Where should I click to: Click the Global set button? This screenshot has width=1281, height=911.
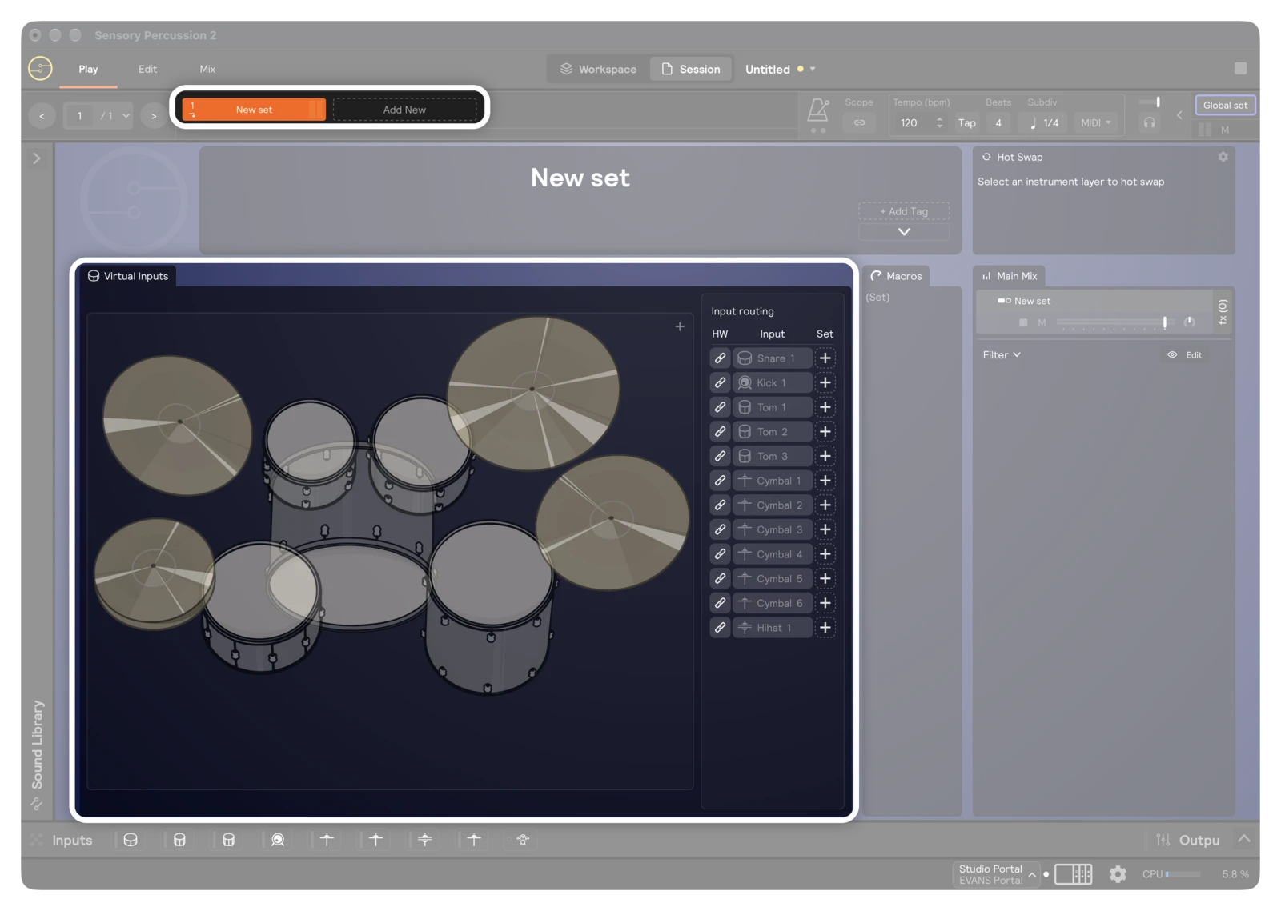(1225, 106)
